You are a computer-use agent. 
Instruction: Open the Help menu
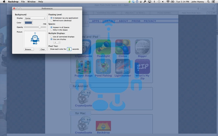pos(41,2)
